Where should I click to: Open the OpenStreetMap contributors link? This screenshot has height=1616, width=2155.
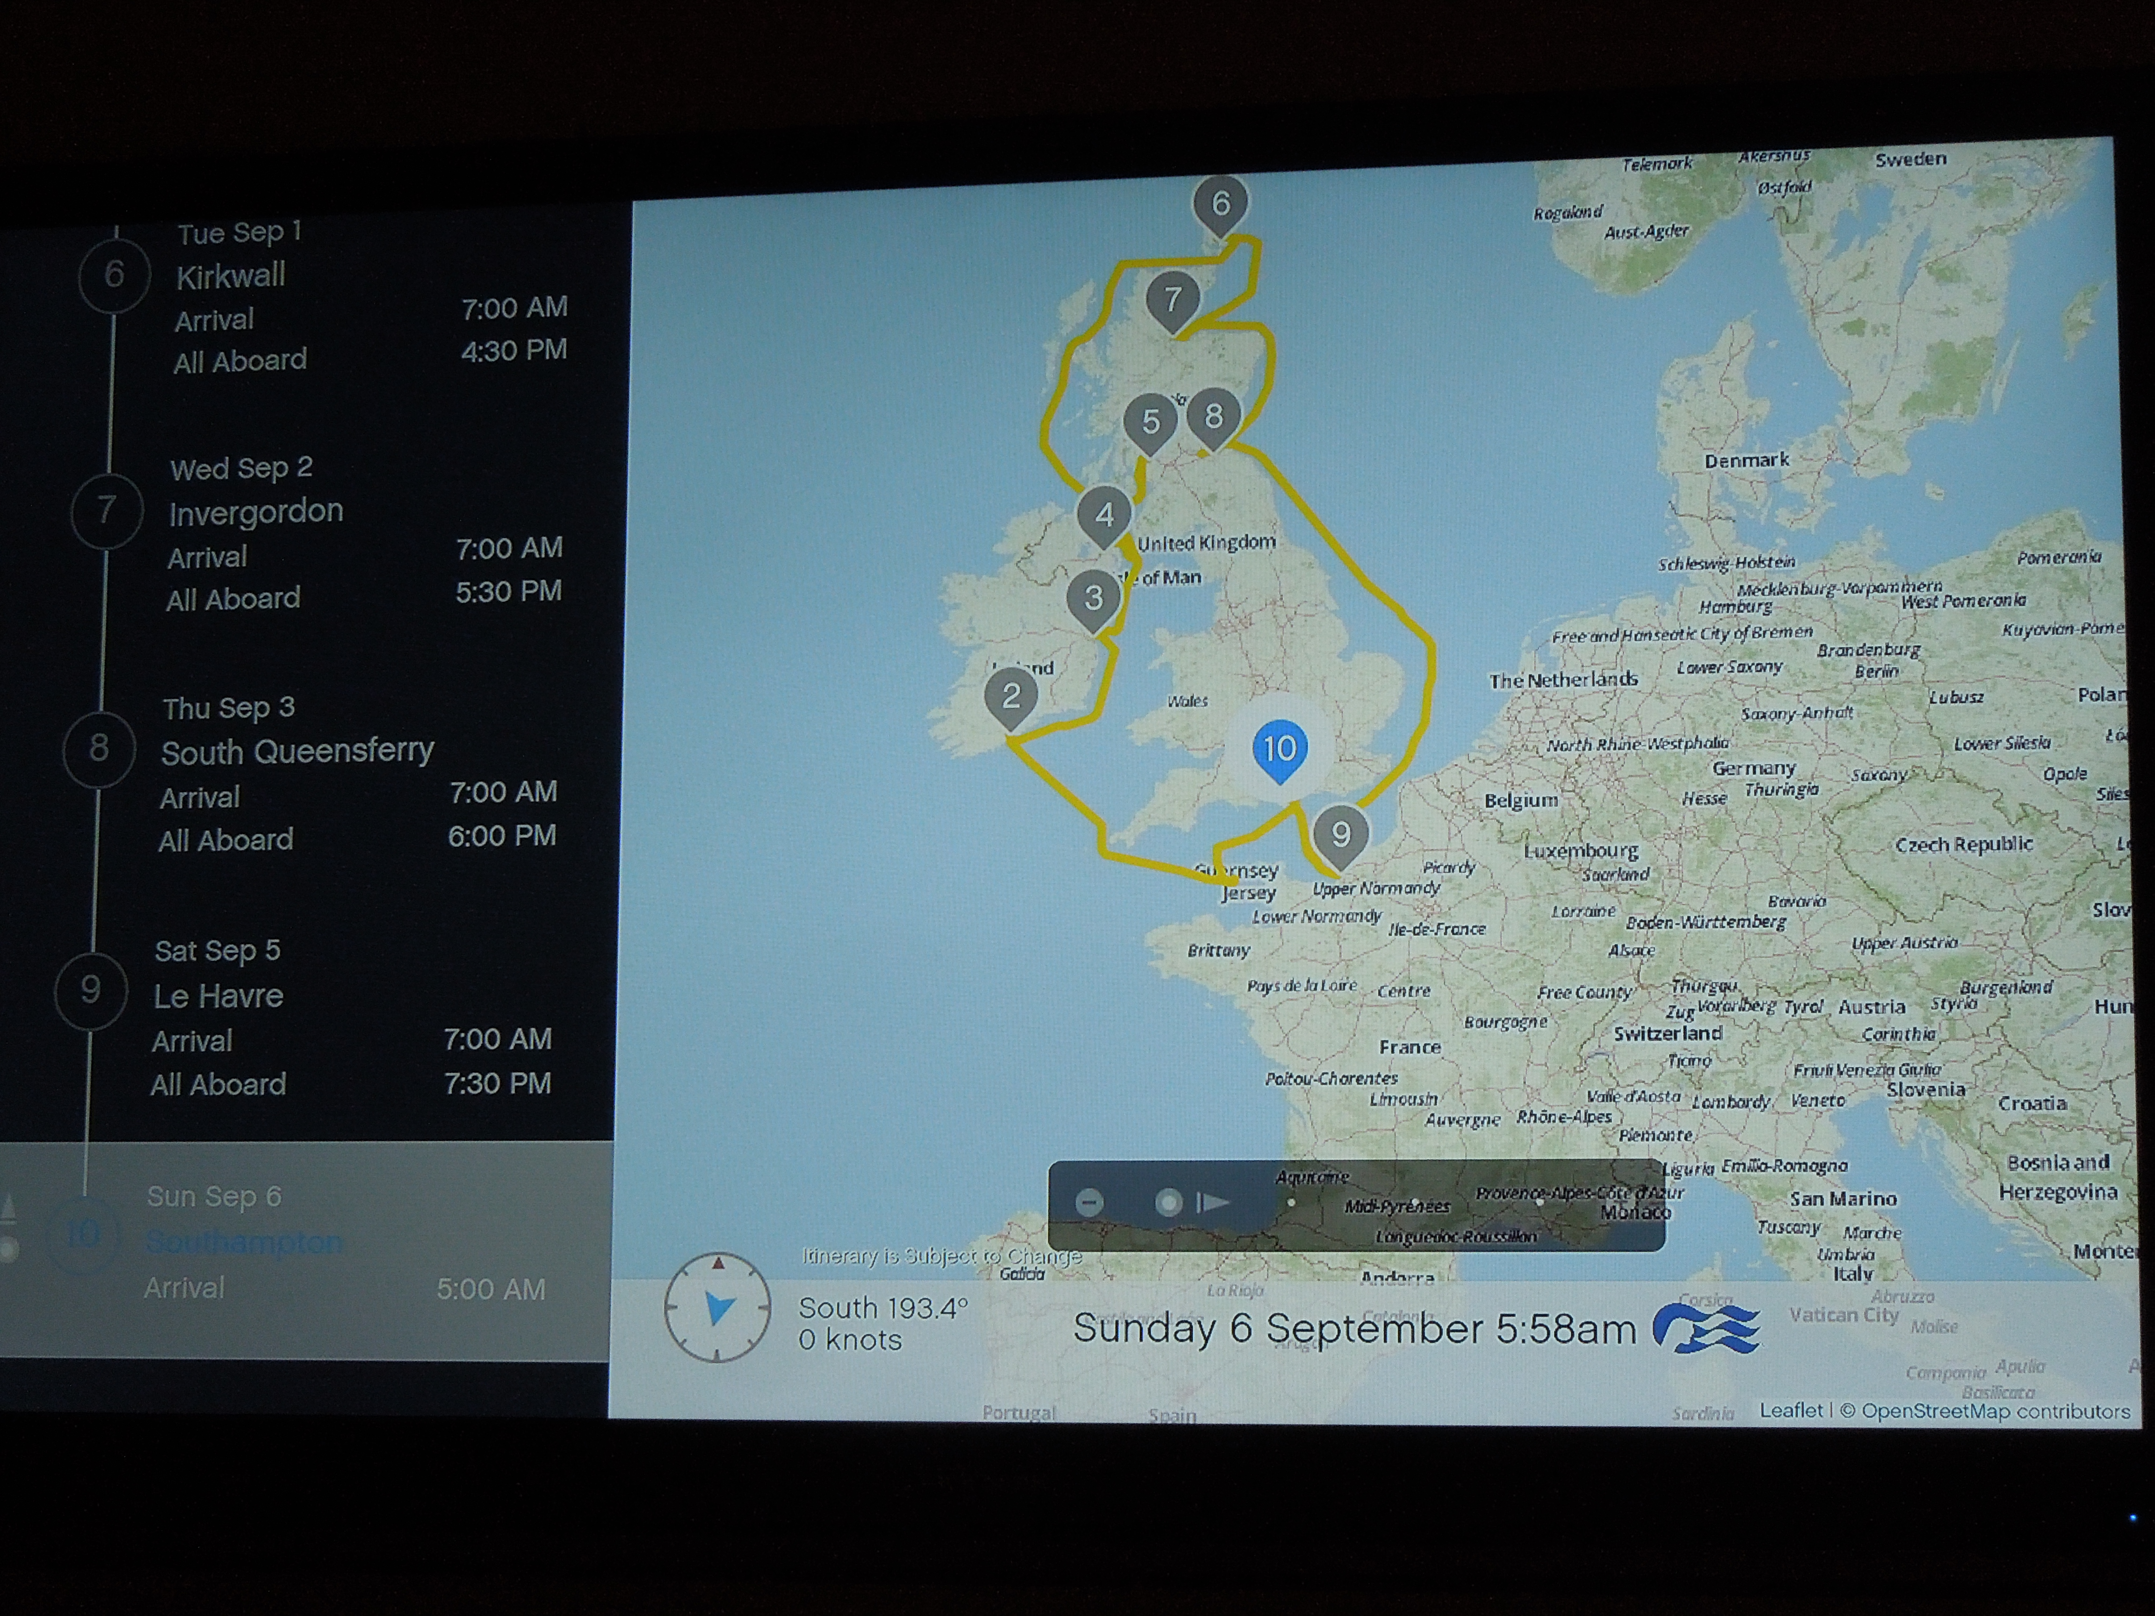(1995, 1412)
